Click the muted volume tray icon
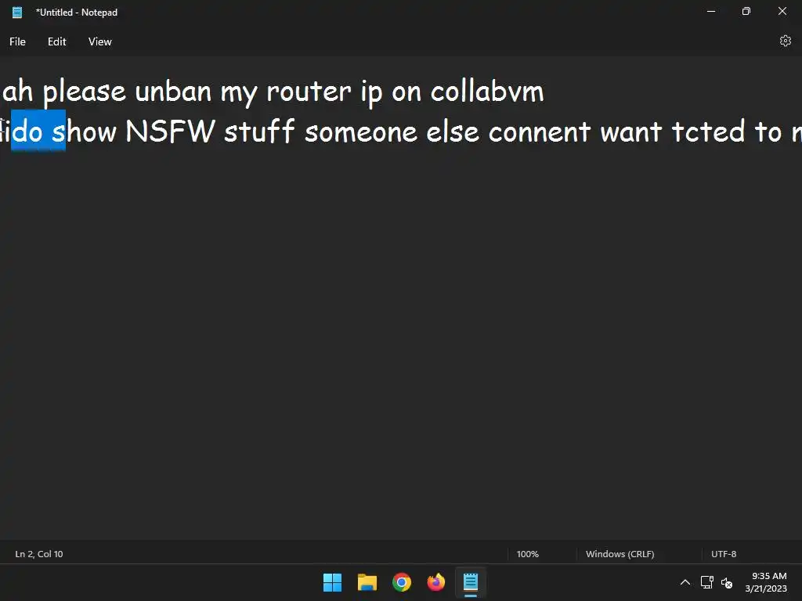Viewport: 802px width, 601px height. [x=726, y=582]
